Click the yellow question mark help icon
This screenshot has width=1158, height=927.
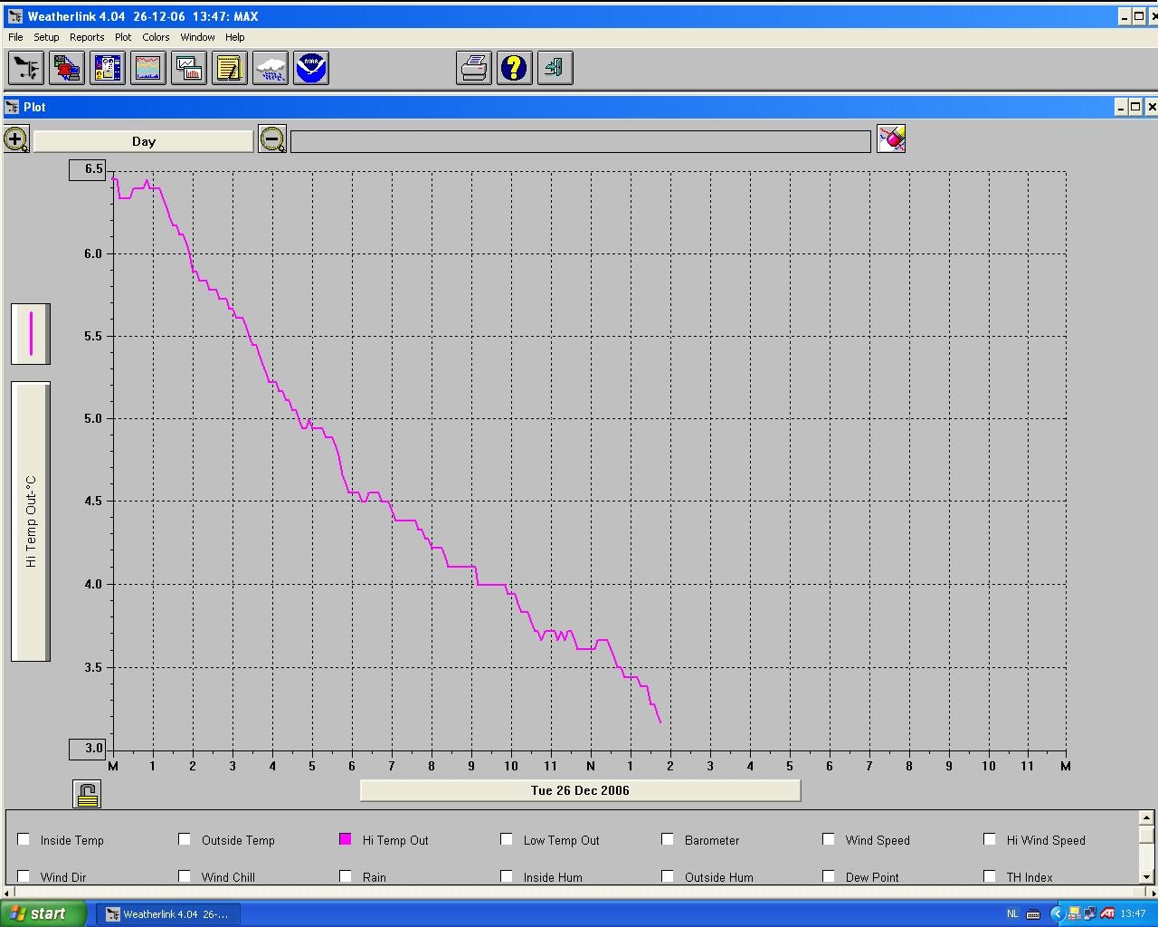(x=514, y=68)
